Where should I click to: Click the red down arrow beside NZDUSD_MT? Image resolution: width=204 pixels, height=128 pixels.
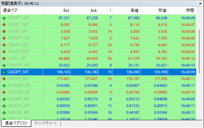coord(4,92)
